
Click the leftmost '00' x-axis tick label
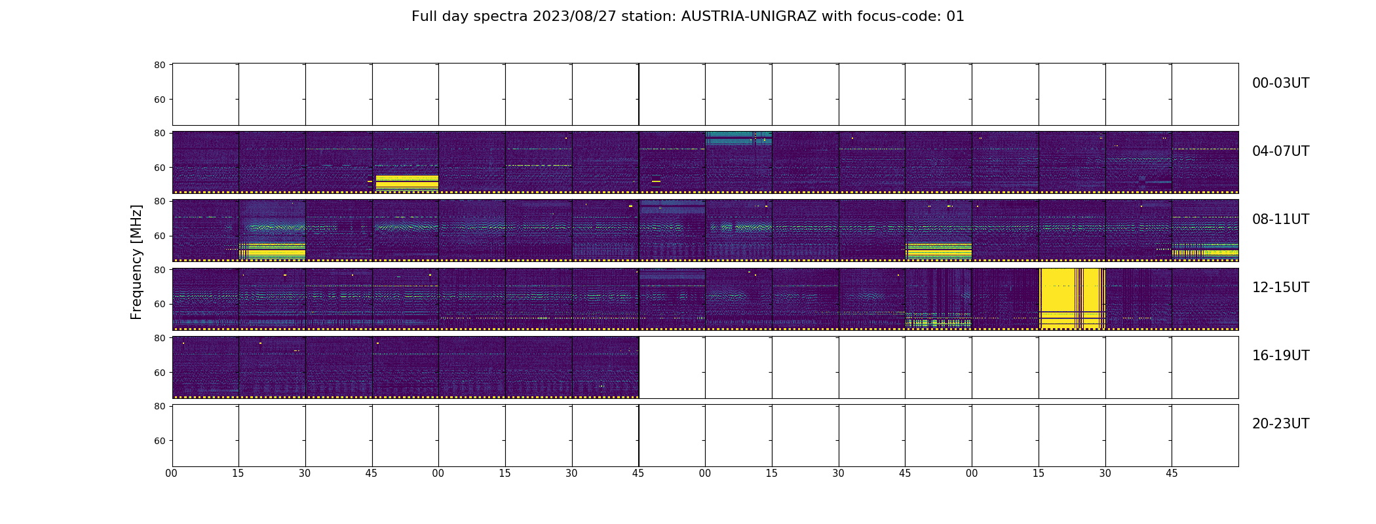coord(172,474)
